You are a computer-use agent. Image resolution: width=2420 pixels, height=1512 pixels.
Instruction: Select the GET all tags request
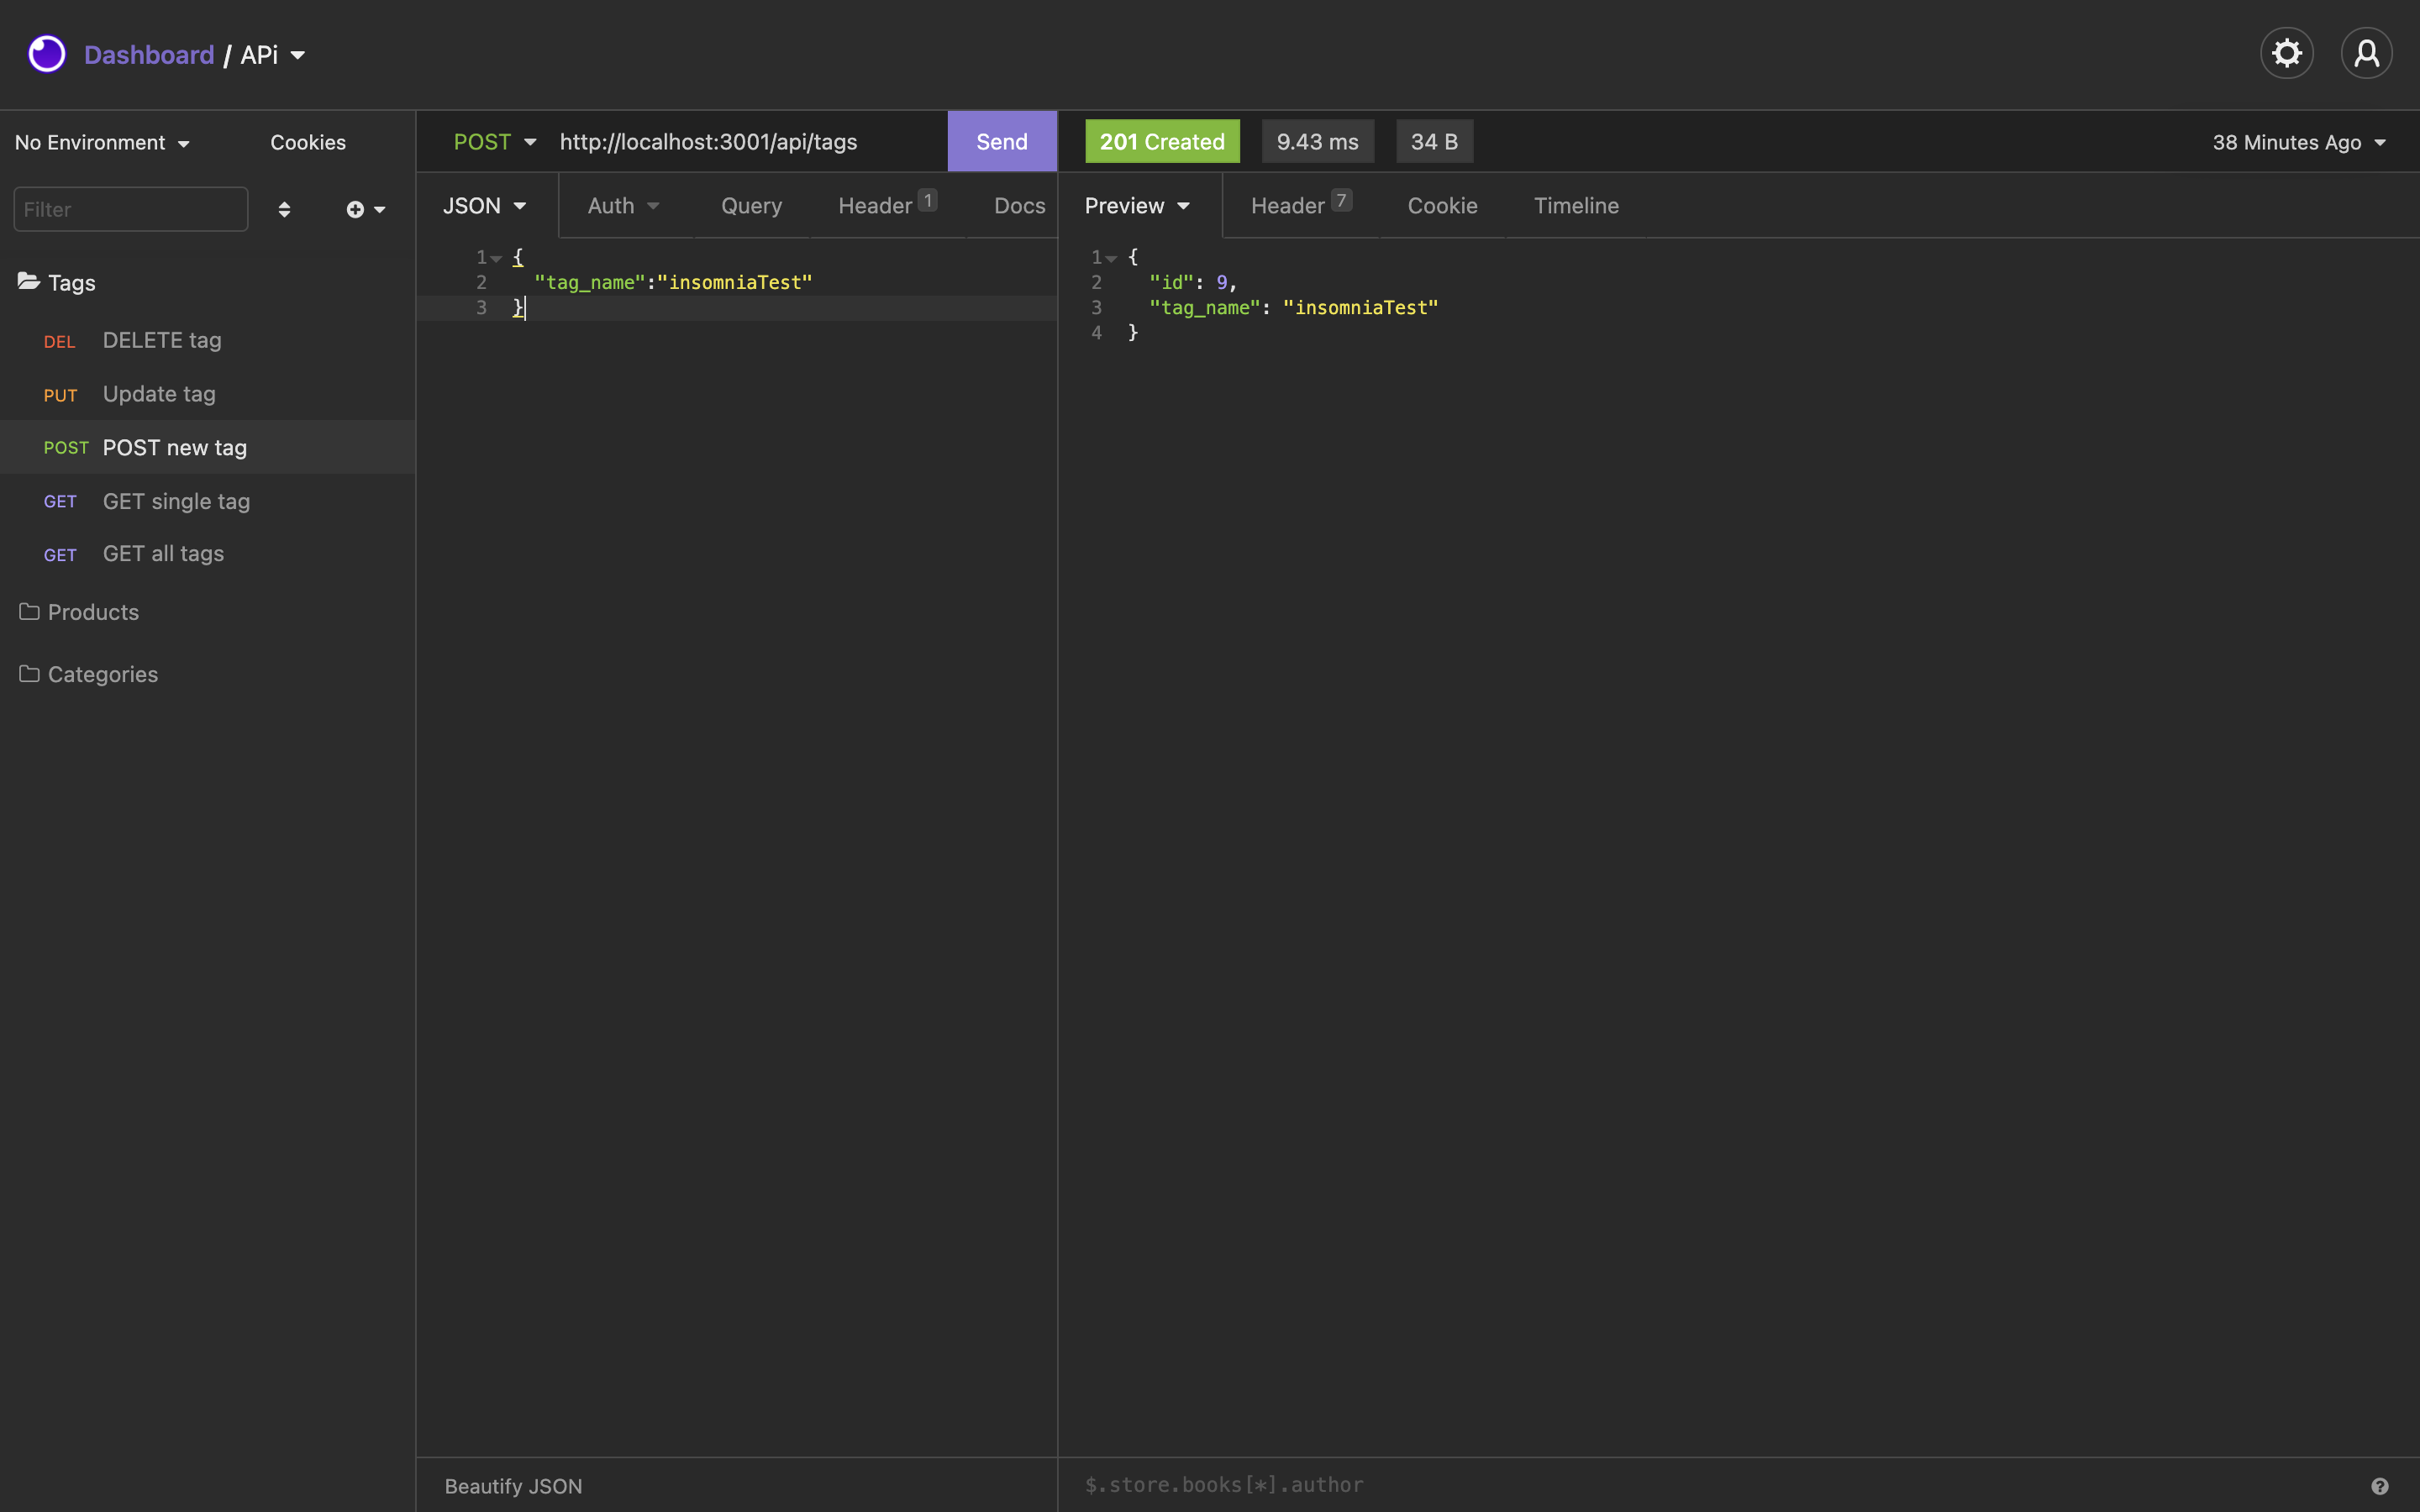[208, 554]
